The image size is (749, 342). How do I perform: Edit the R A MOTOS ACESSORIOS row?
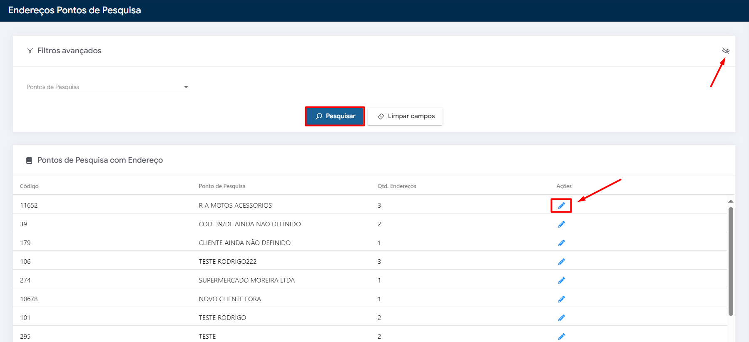click(561, 206)
